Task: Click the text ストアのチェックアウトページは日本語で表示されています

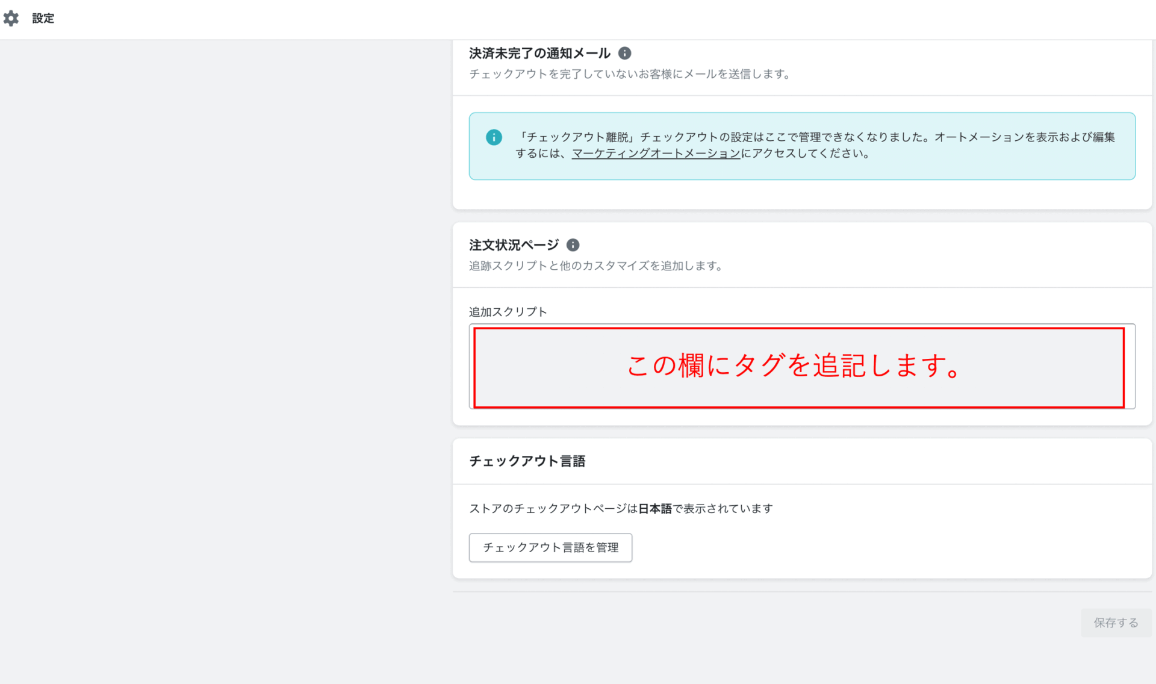Action: 621,509
